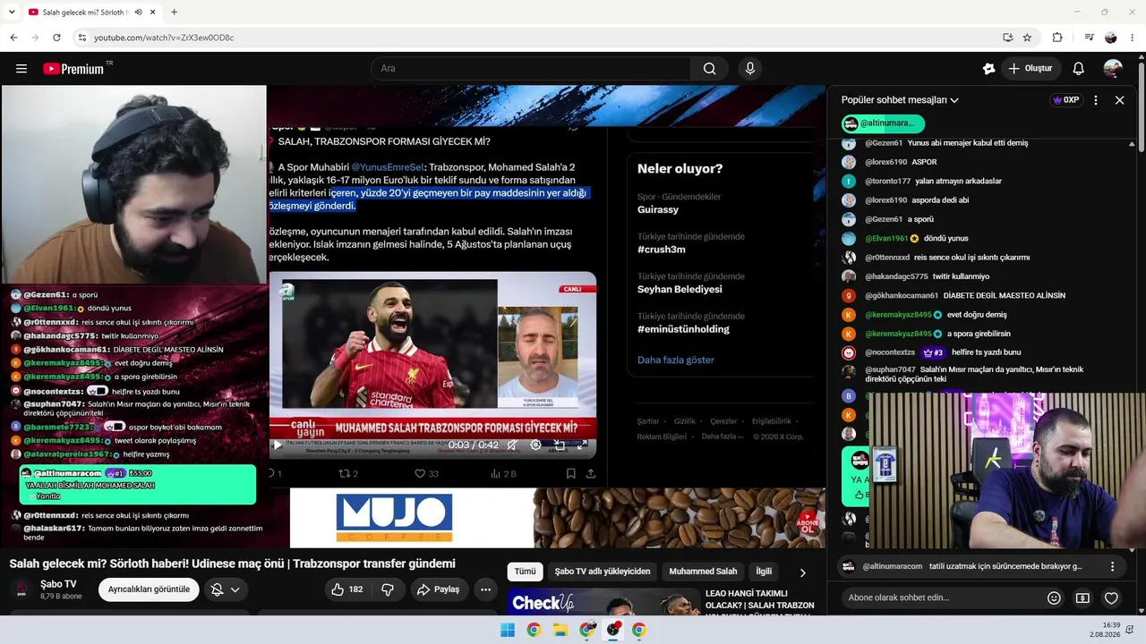Open Super Chat purchase button
The width and height of the screenshot is (1146, 644).
(x=1082, y=597)
